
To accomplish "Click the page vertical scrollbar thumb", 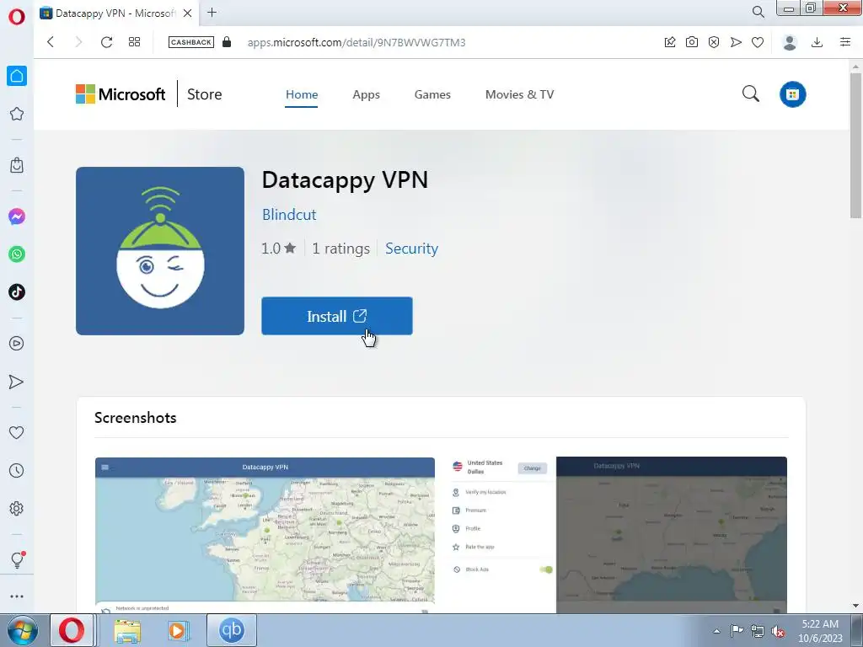I will point(855,145).
